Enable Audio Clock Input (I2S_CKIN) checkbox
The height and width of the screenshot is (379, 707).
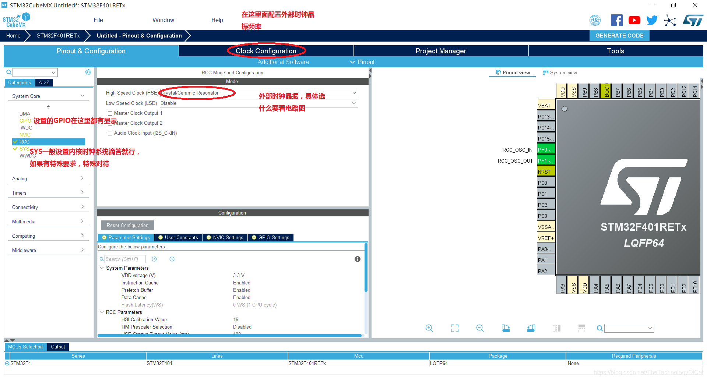point(110,133)
